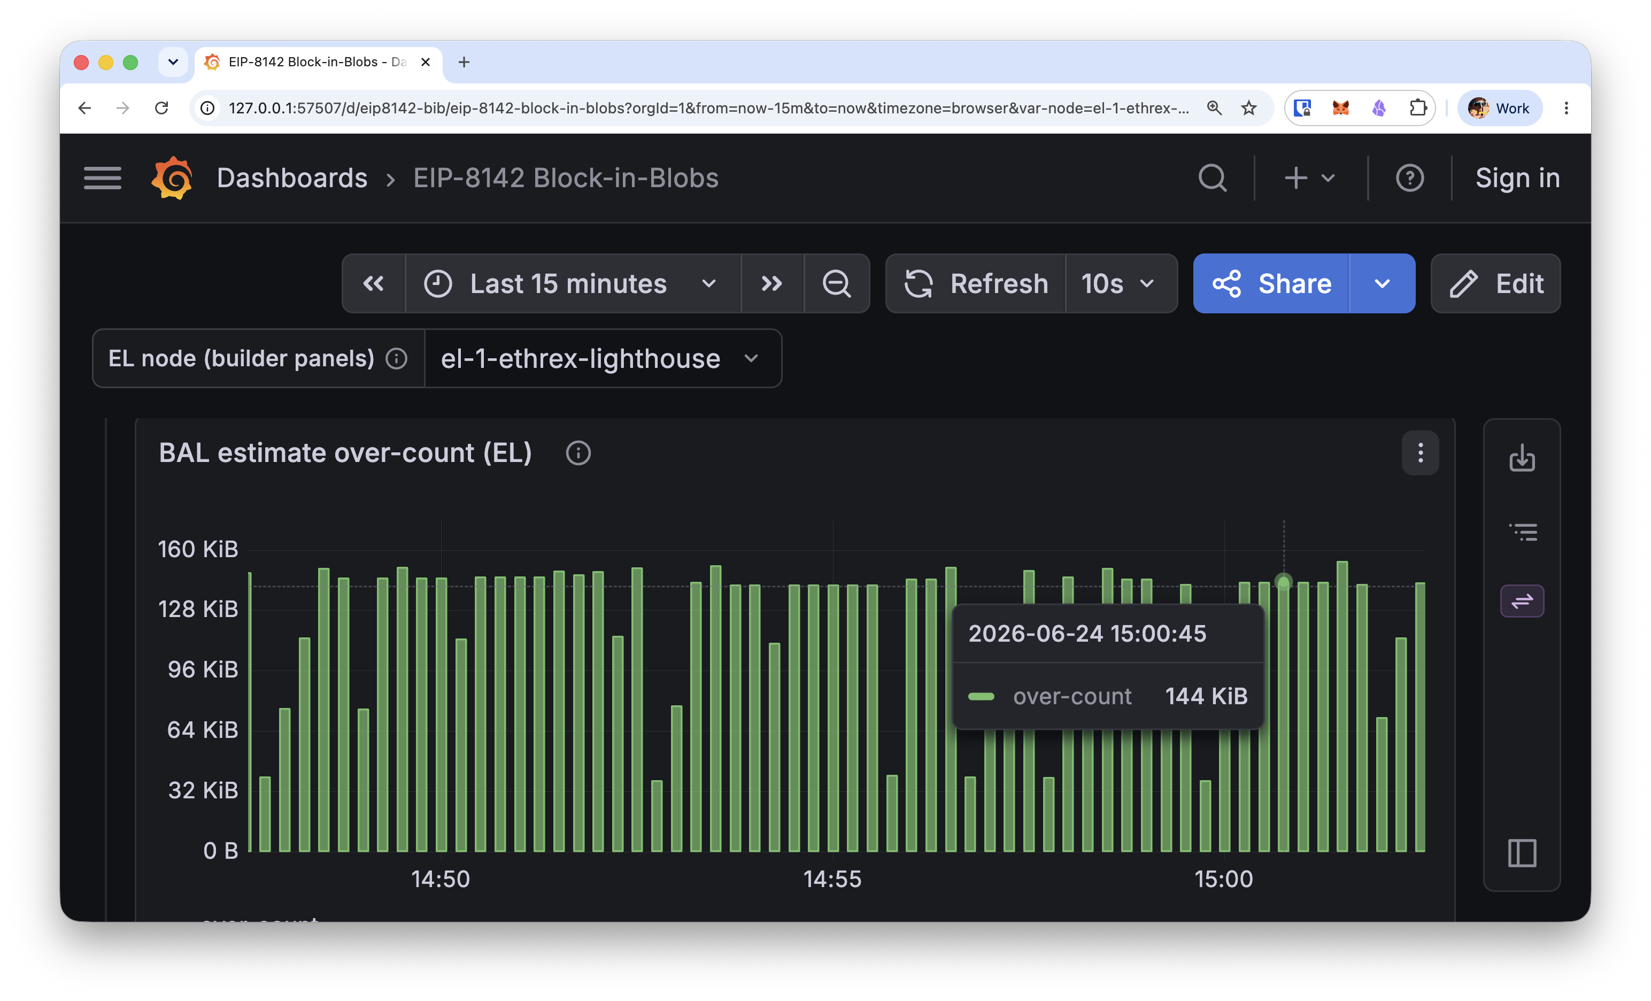
Task: Click Sign in link
Action: 1517,178
